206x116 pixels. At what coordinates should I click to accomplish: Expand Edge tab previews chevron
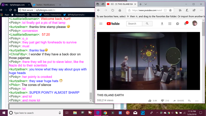[x=145, y=4]
